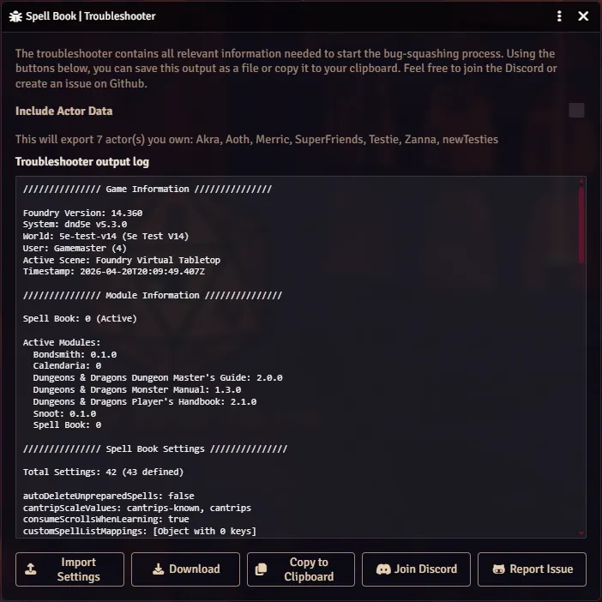
Task: Click the GitHub cat icon on Report Issue
Action: point(498,569)
